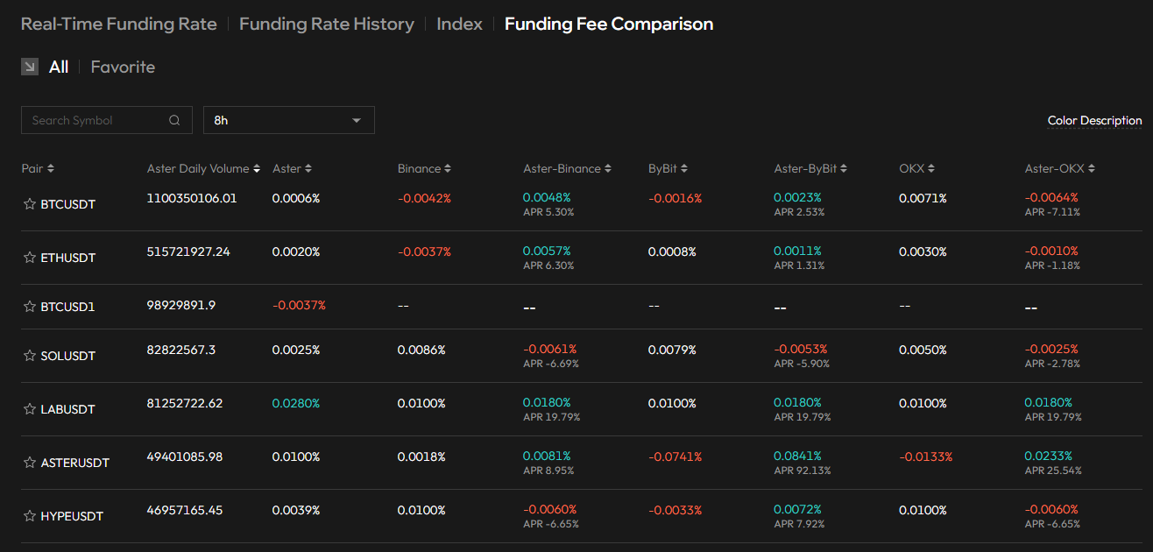Open the LABUSDT pair
The width and height of the screenshot is (1153, 552).
68,409
